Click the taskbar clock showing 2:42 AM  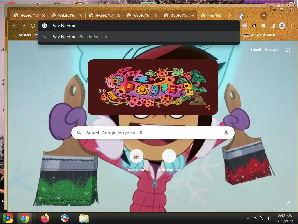point(285,218)
